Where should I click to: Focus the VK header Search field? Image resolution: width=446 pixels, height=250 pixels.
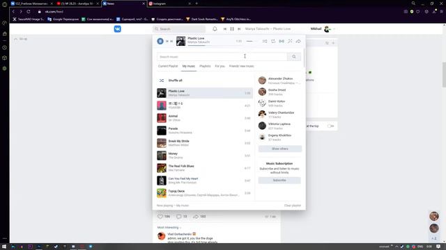pos(179,29)
